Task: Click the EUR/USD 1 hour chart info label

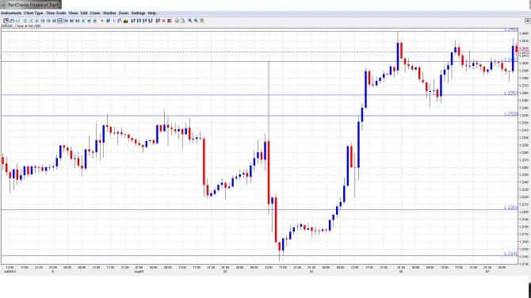Action: tap(21, 25)
